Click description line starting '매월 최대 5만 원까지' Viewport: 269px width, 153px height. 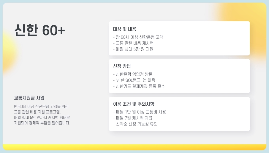pyautogui.click(x=42, y=117)
